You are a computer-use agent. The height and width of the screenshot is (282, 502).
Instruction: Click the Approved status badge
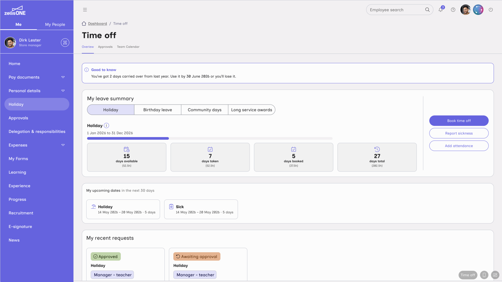pyautogui.click(x=106, y=257)
